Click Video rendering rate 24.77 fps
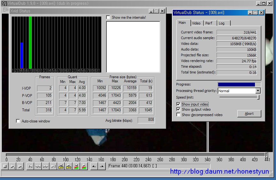The width and height of the screenshot is (276, 180). tap(237, 61)
